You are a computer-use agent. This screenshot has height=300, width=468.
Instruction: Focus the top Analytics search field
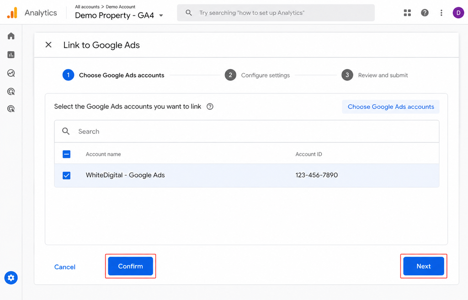pos(276,12)
